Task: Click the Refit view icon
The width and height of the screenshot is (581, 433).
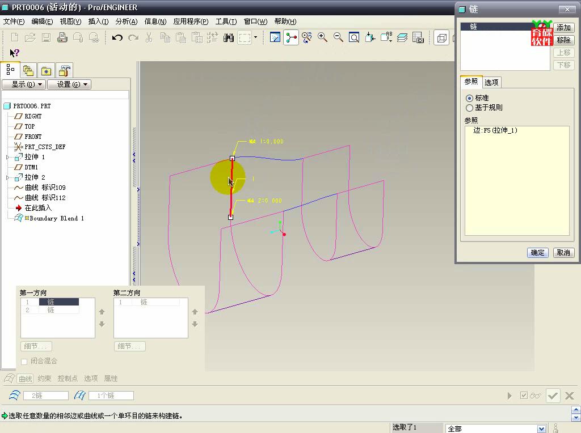Action: 354,37
